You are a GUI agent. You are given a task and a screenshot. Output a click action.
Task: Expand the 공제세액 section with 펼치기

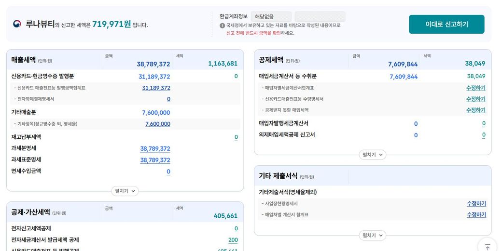click(x=372, y=155)
